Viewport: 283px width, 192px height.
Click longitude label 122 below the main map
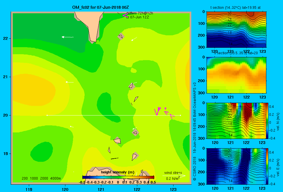pyautogui.click(x=137, y=189)
